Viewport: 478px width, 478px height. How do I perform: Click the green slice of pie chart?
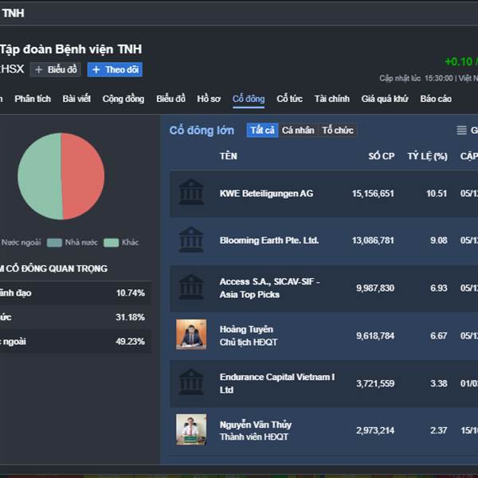[40, 176]
